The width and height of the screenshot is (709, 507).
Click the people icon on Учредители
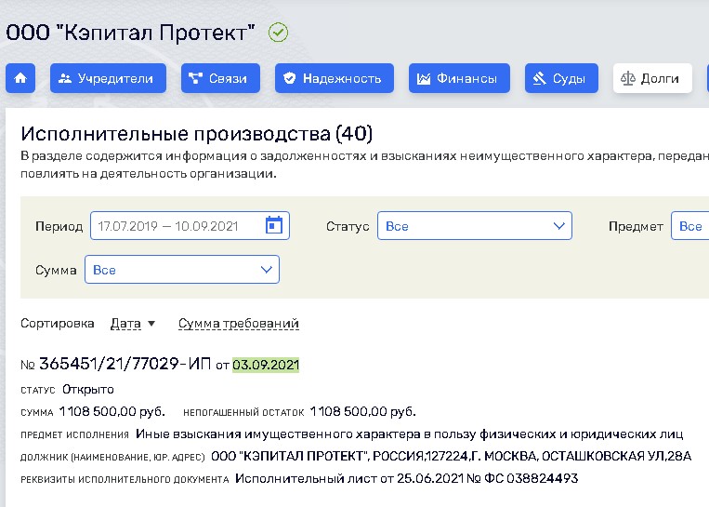point(65,79)
